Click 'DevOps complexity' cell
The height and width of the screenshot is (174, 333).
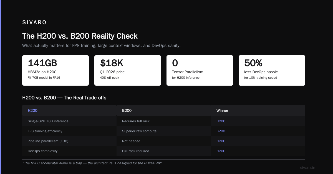click(x=43, y=151)
